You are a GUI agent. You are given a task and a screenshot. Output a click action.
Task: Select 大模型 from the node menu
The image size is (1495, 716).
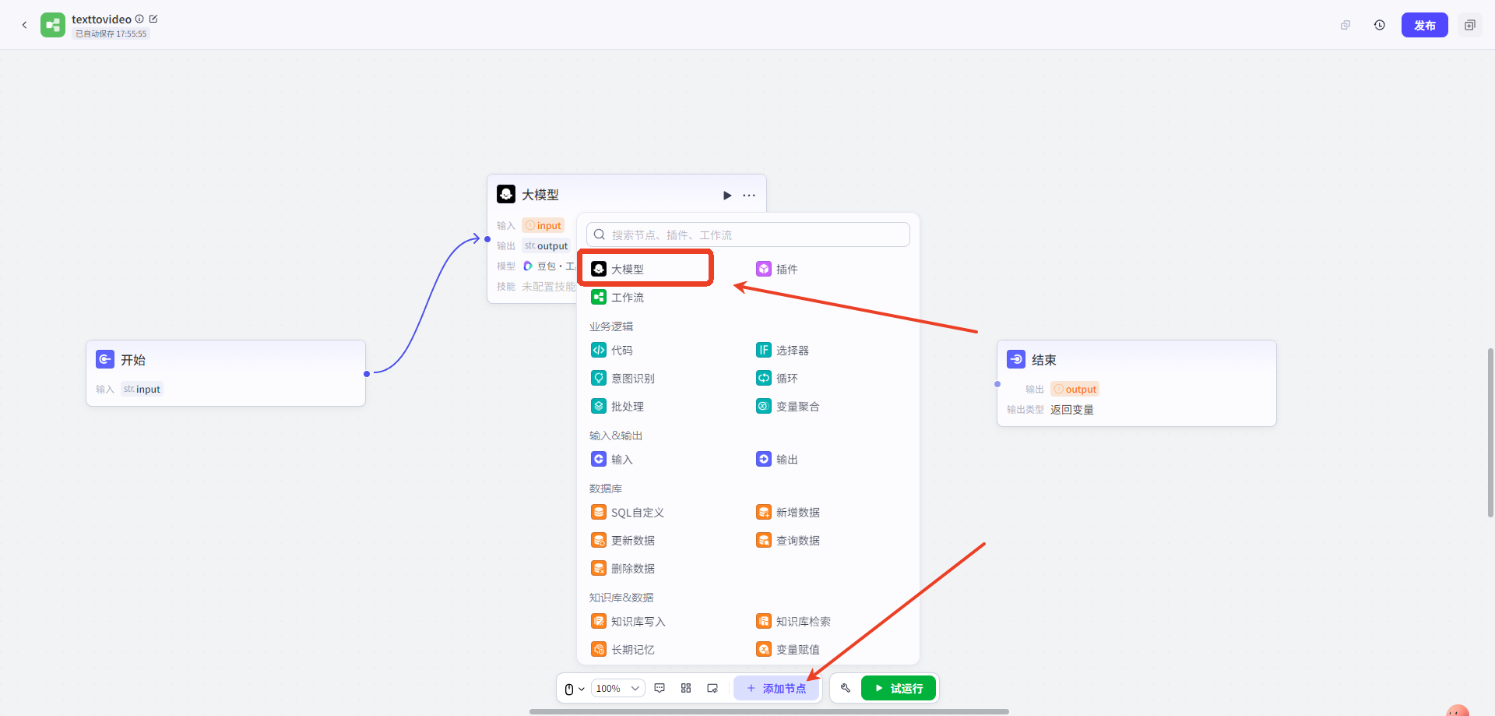[x=628, y=270]
